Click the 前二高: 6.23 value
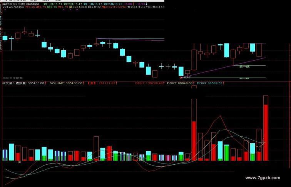Viewport: 291px width, 187px height. click(113, 4)
